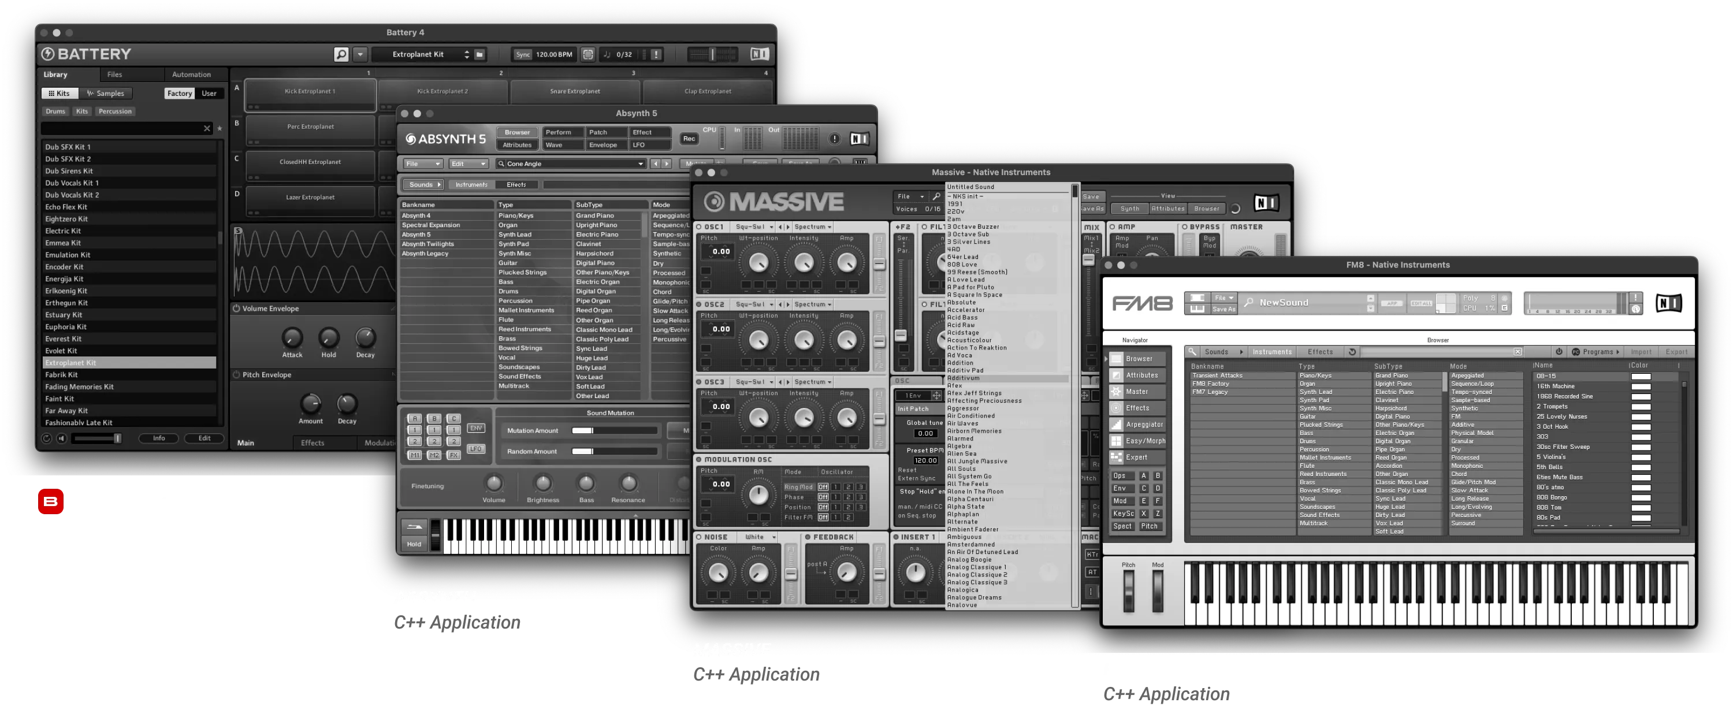Switch to Battery Automation tab
The width and height of the screenshot is (1733, 706).
point(191,75)
